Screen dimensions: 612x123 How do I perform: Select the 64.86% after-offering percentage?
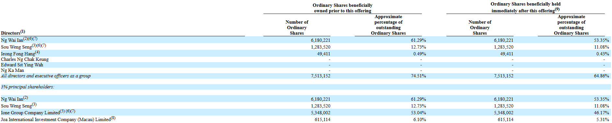coord(602,76)
